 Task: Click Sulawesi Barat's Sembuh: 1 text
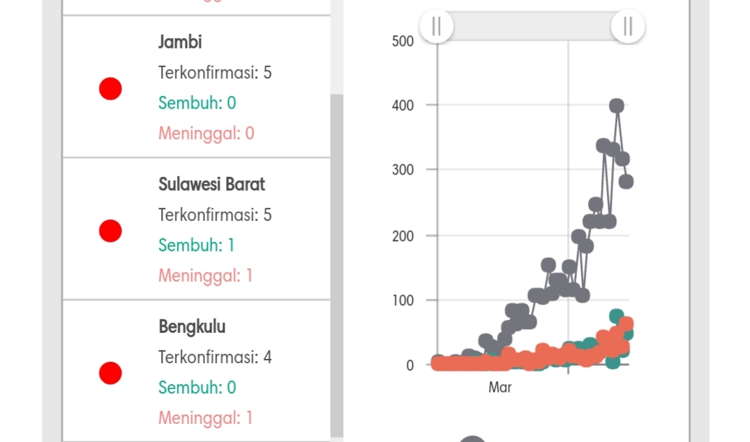point(196,246)
